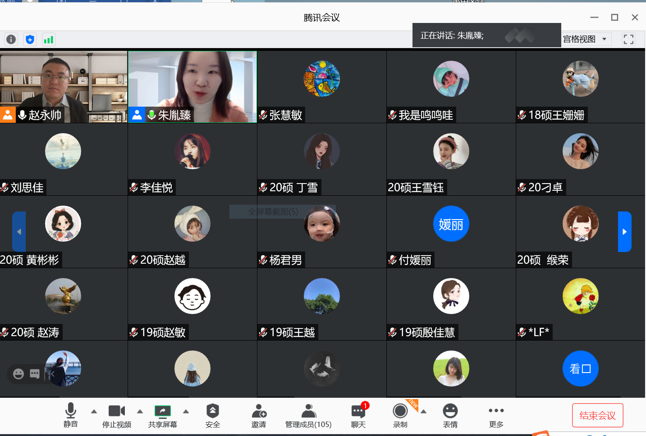Open the 安全 security settings

point(212,415)
